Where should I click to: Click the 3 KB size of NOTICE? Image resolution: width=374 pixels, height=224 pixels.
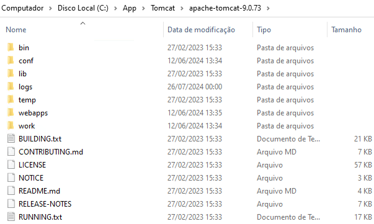[365, 177]
